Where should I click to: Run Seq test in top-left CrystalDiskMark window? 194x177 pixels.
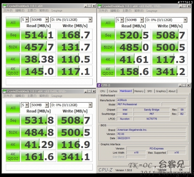(13, 34)
